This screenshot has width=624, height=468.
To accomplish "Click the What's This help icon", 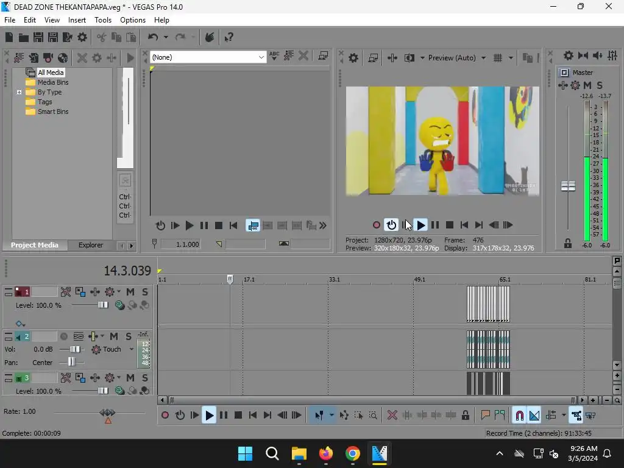I will [229, 37].
